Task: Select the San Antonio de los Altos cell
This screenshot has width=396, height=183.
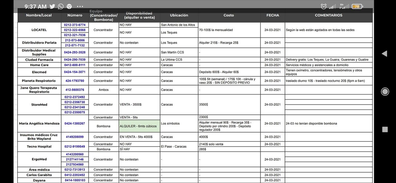Action: click(x=179, y=25)
